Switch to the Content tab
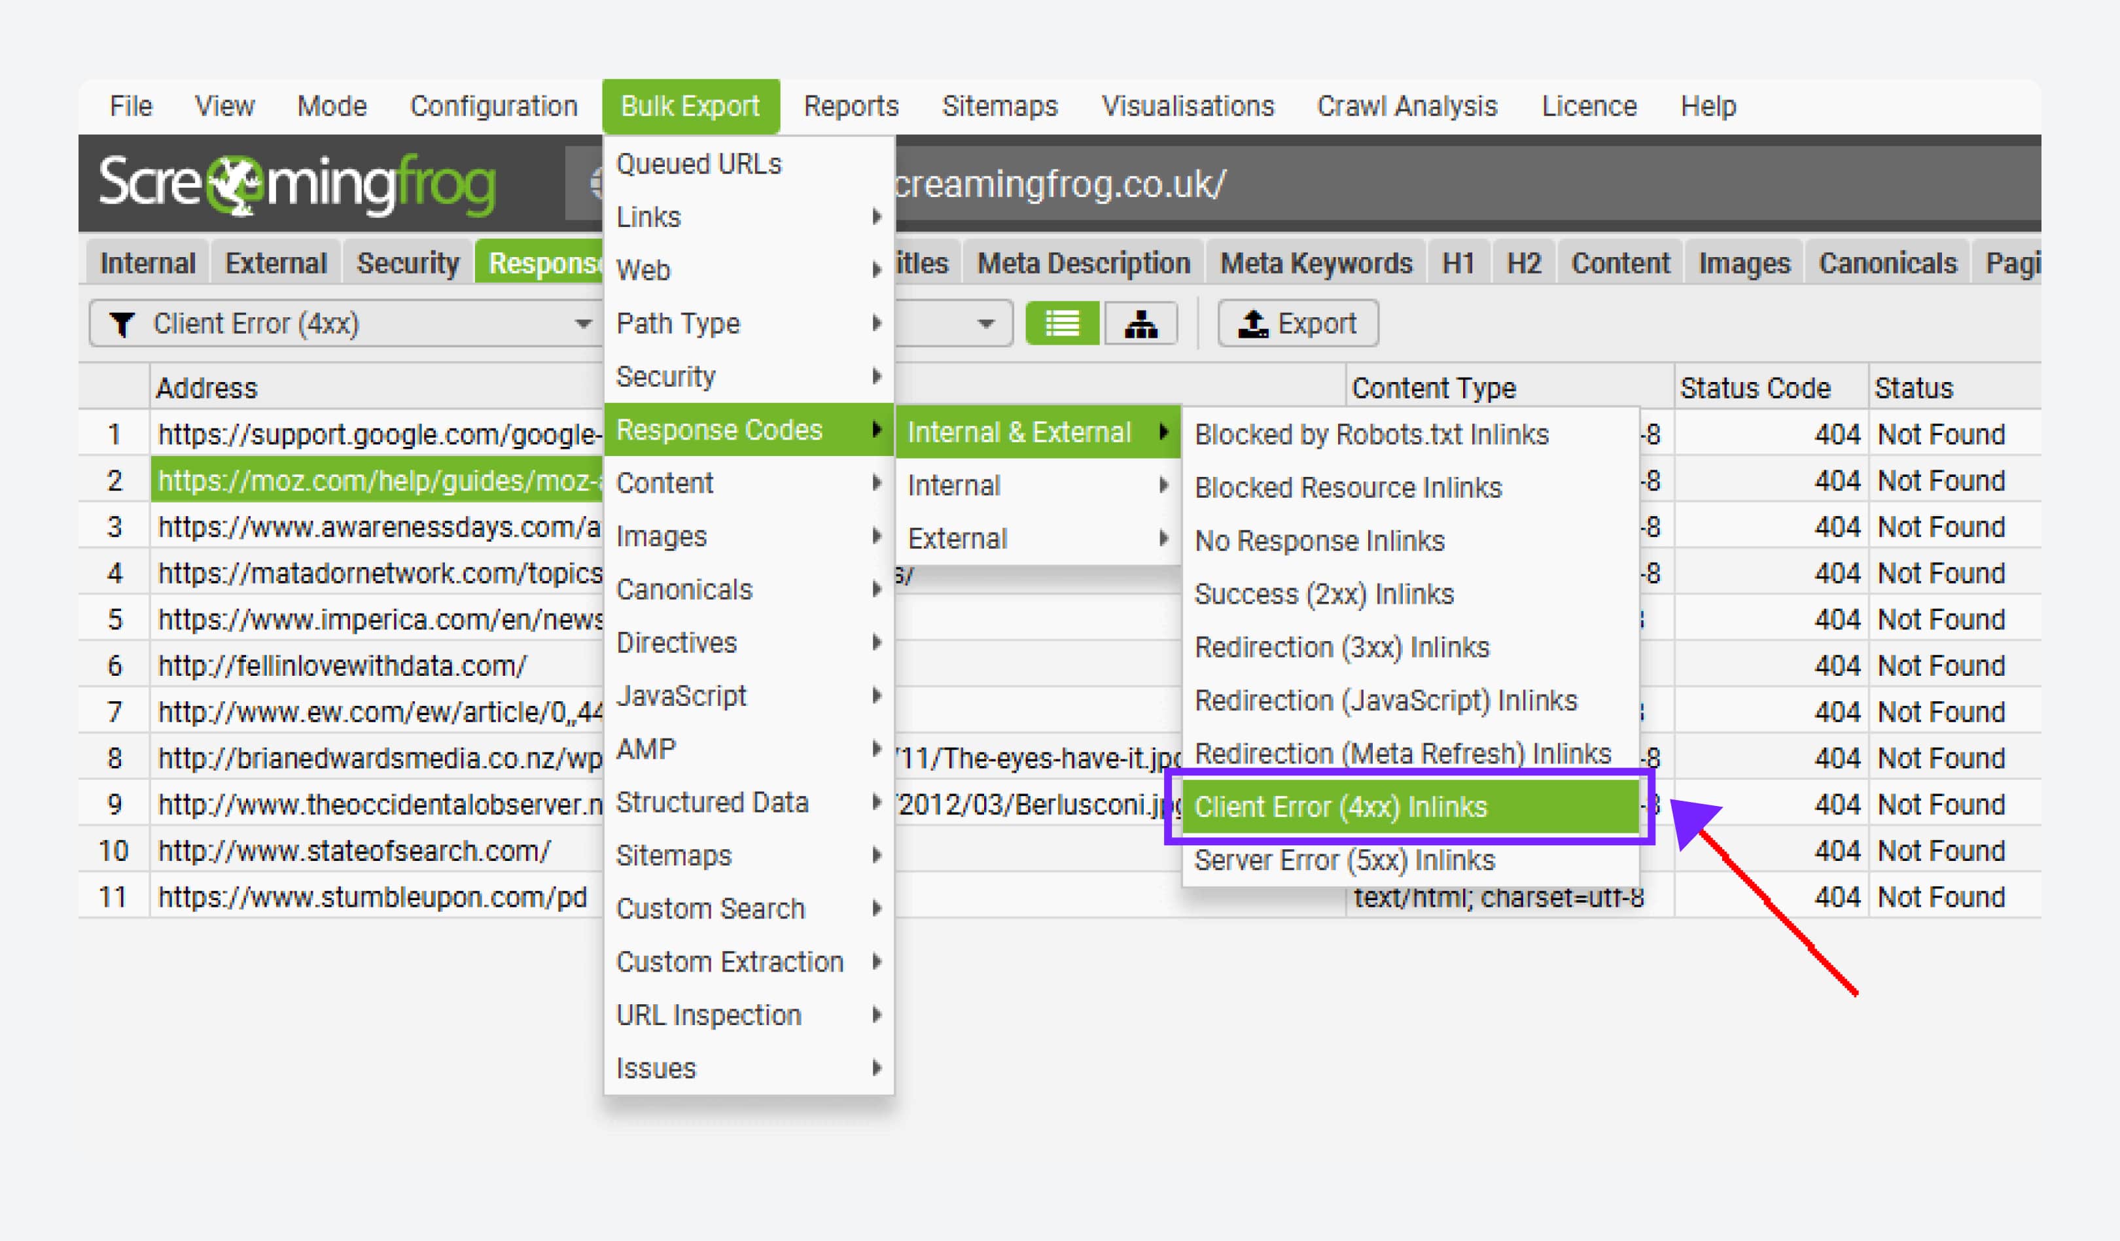Screen dimensions: 2120x1241 [1620, 262]
